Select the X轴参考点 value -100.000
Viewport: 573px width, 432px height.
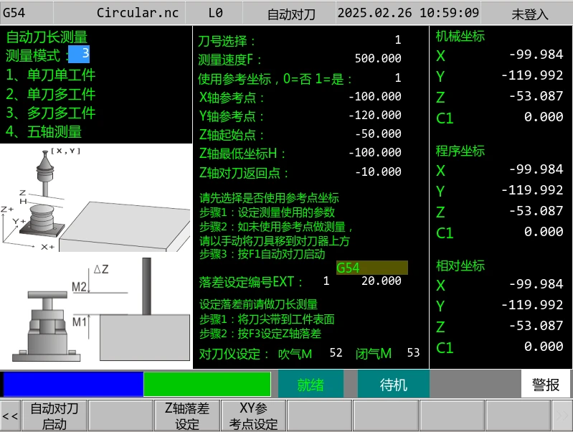pos(374,96)
